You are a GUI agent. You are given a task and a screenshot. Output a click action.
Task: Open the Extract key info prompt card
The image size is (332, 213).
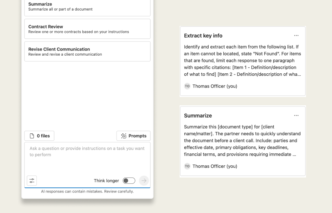coord(243,61)
